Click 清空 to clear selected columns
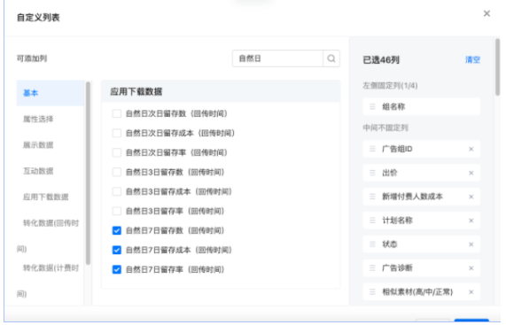This screenshot has height=325, width=506. [x=472, y=60]
